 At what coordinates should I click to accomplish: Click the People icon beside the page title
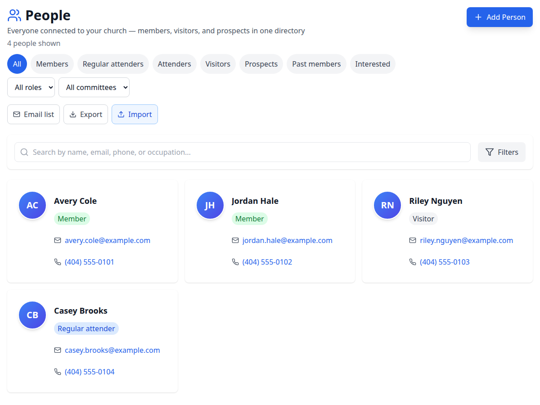tap(14, 16)
